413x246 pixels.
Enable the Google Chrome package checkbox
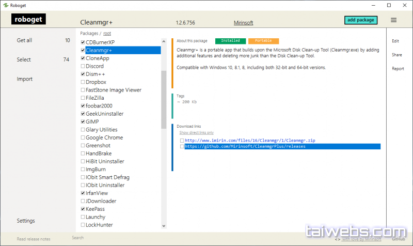(x=83, y=137)
